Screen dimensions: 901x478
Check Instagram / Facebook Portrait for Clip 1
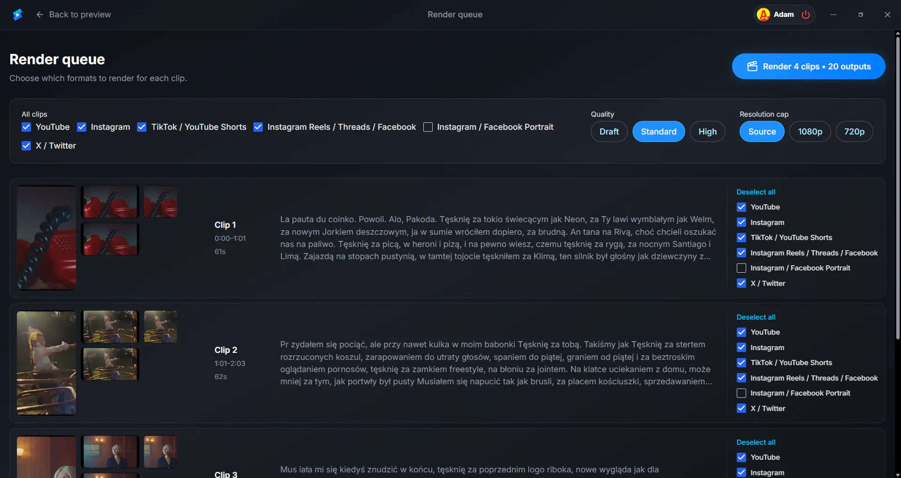tap(741, 268)
